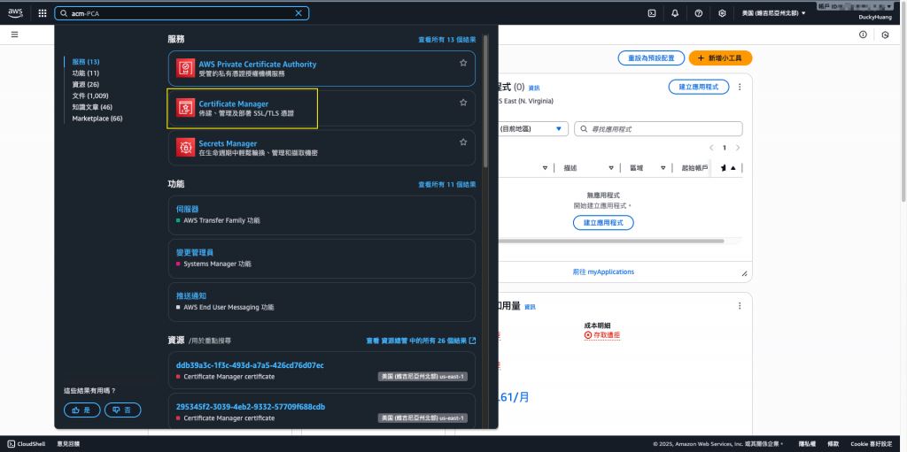The width and height of the screenshot is (907, 452).
Task: View all 11 feature results
Action: (447, 184)
